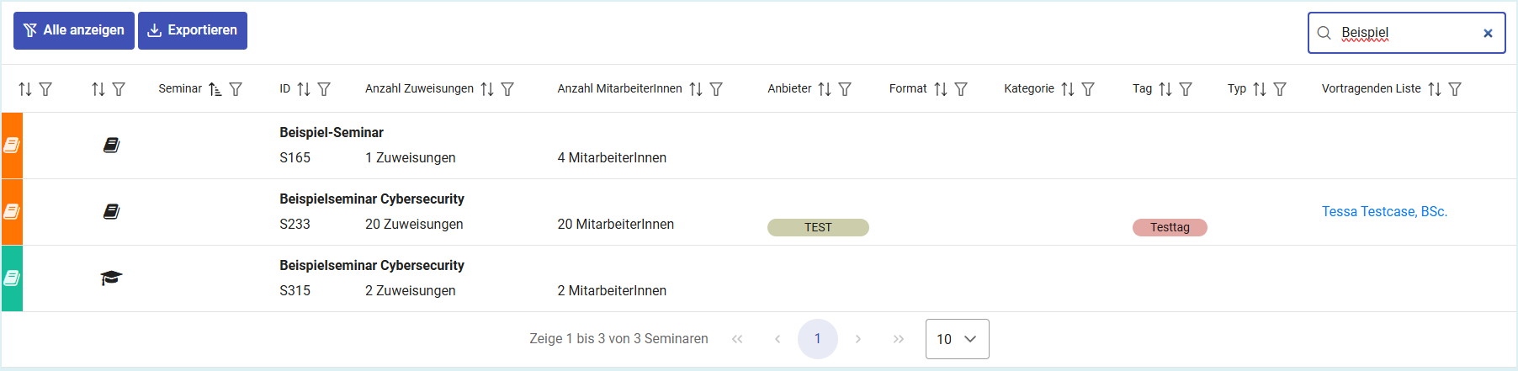Sort the table by ID column
1518x371 pixels.
pos(304,89)
